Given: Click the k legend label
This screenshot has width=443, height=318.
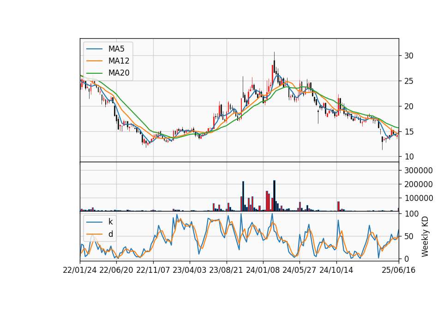Looking at the screenshot, I should pos(110,222).
